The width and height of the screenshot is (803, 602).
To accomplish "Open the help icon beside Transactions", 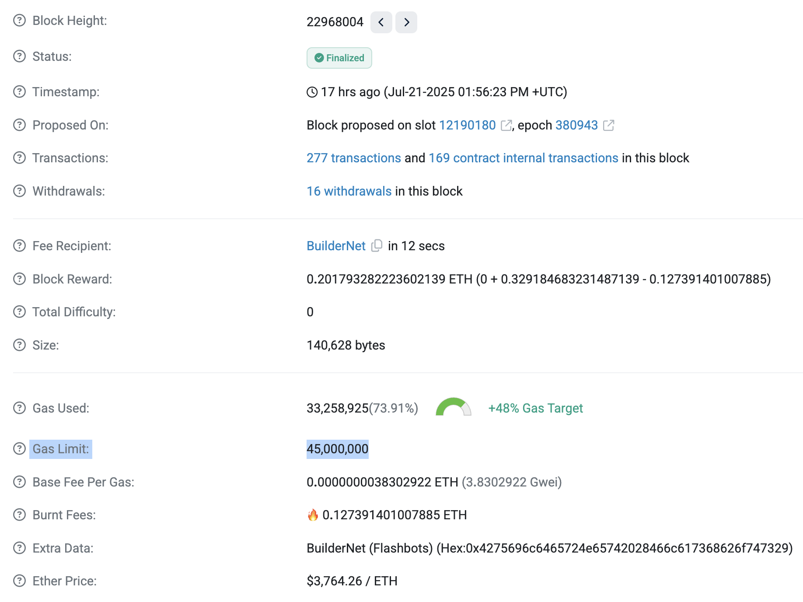I will coord(20,158).
